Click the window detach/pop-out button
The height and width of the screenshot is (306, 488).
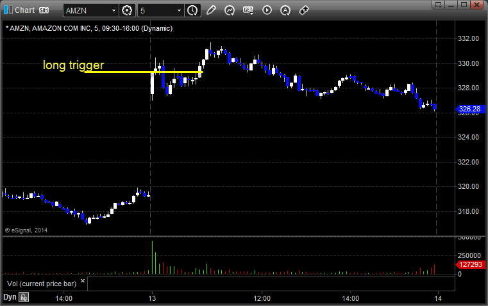coord(439,4)
